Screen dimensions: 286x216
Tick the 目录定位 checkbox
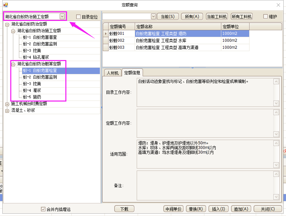[x=79, y=17]
